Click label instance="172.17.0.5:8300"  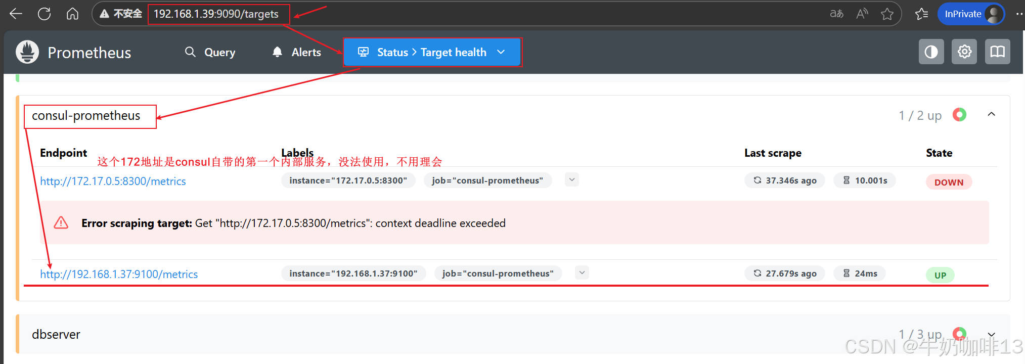(x=348, y=180)
